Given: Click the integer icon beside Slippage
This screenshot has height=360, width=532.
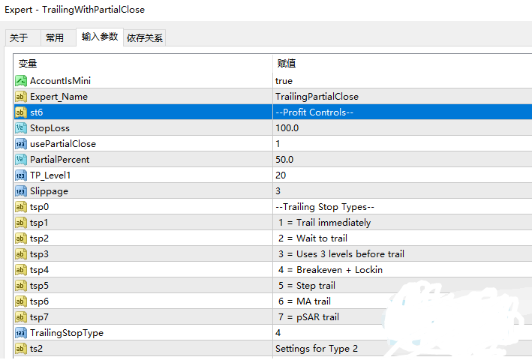Looking at the screenshot, I should click(21, 190).
